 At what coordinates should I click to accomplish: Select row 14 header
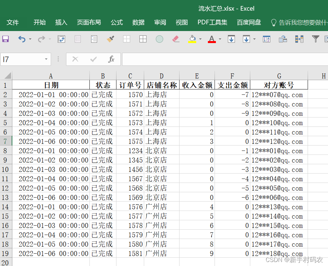(x=6, y=207)
